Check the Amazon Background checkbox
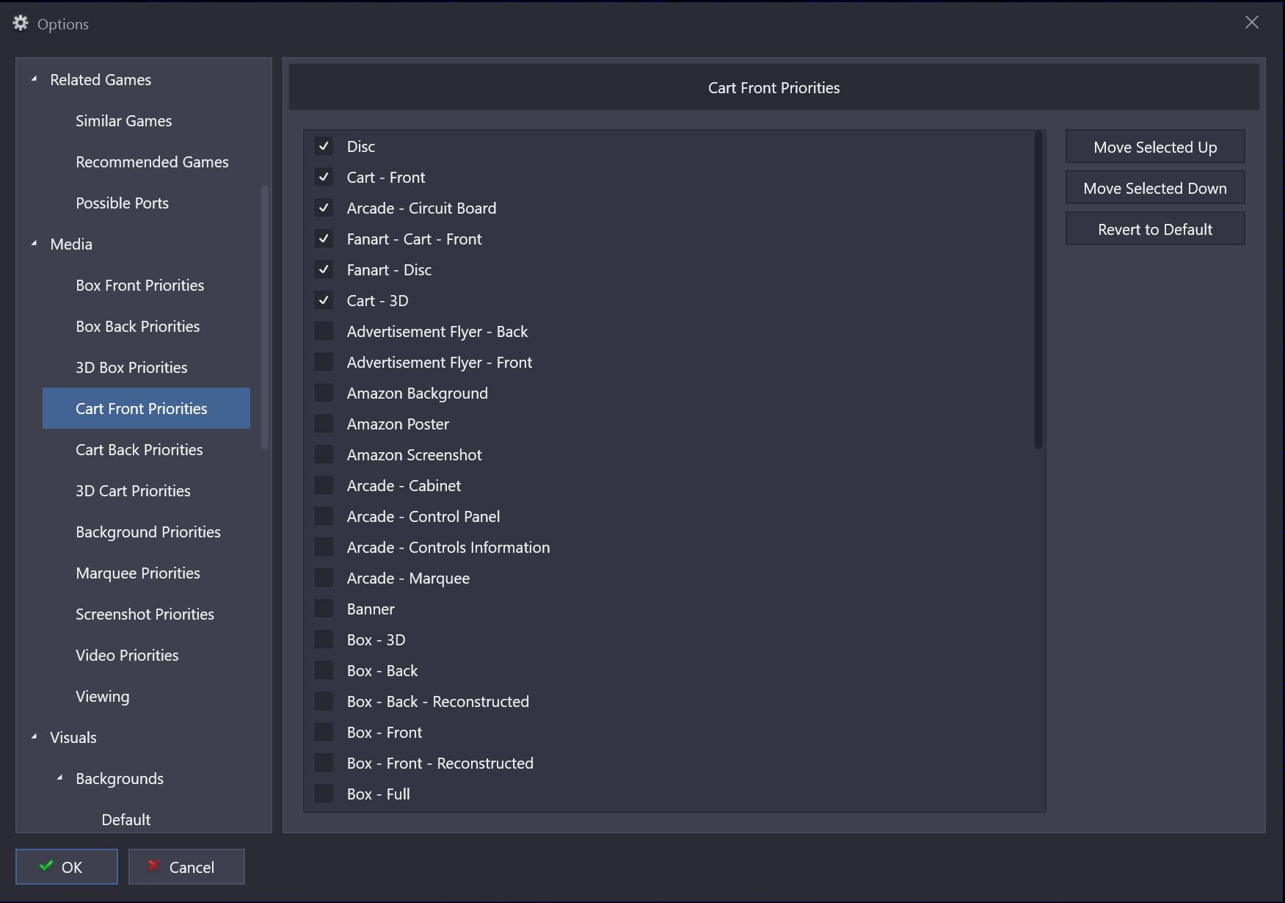The image size is (1285, 903). [324, 393]
